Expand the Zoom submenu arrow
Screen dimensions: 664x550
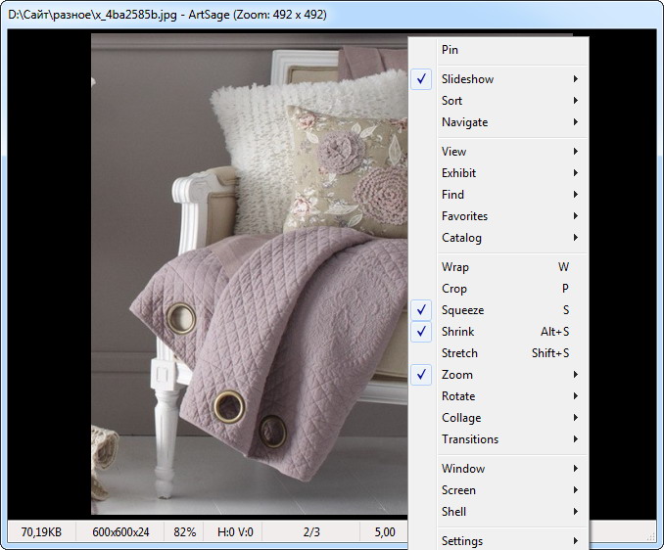576,375
